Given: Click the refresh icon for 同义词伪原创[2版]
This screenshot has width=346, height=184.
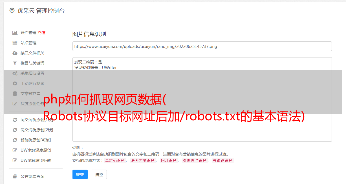Looking at the screenshot, I should click(x=15, y=130).
